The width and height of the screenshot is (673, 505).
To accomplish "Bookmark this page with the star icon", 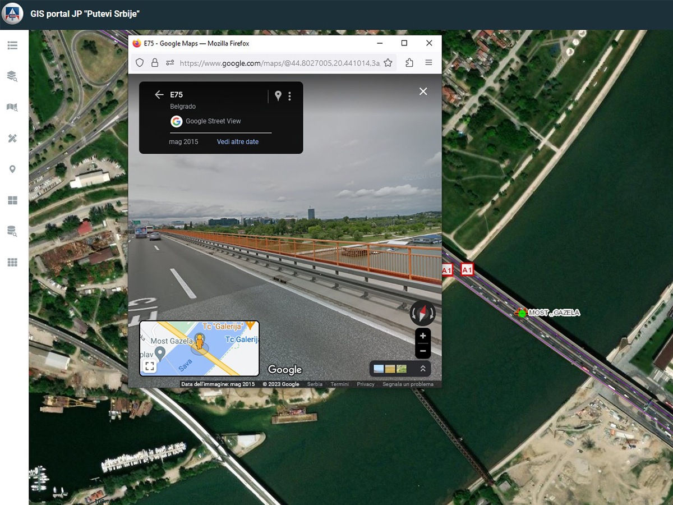I will click(x=388, y=63).
